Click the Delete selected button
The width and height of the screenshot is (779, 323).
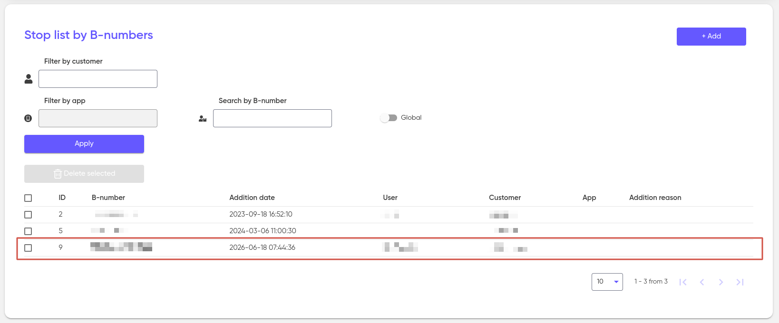pyautogui.click(x=84, y=174)
